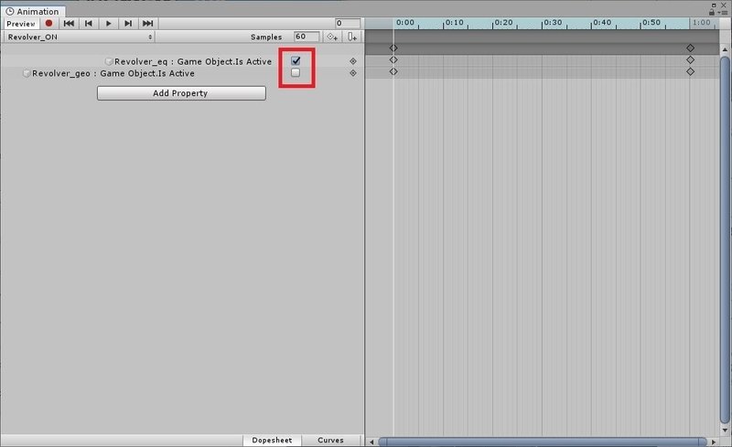The image size is (732, 447).
Task: Toggle the Preview mode button
Action: [21, 24]
